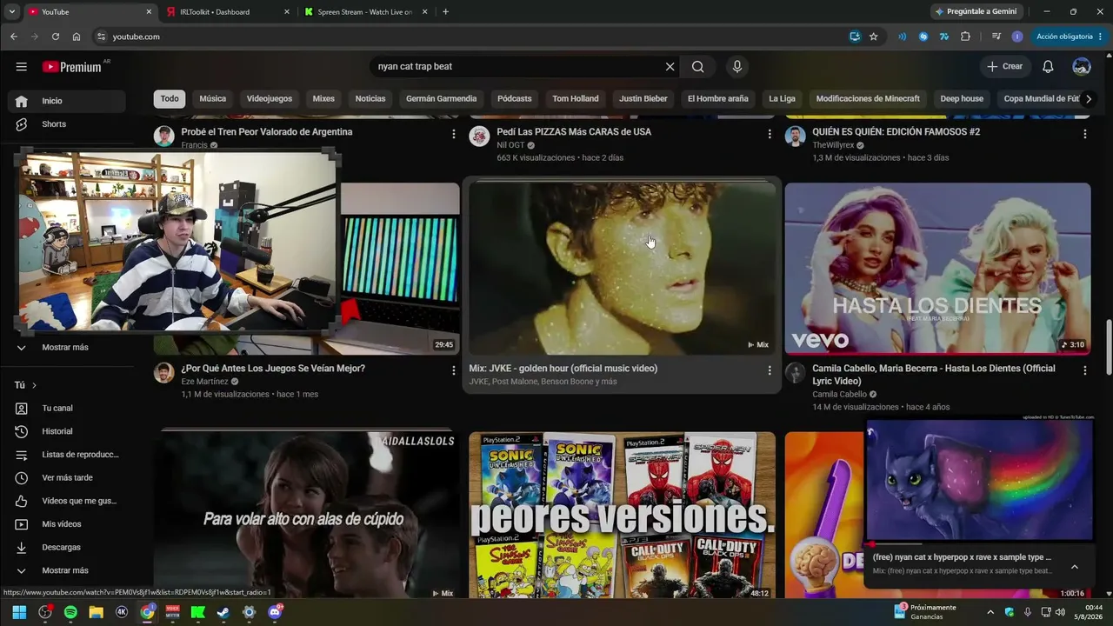1113x626 pixels.
Task: Switch to the IRLToolkit Dashboard tab
Action: tap(227, 12)
